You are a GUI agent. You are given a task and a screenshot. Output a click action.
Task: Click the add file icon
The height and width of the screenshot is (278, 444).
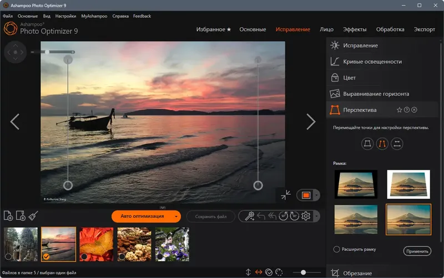(x=8, y=216)
